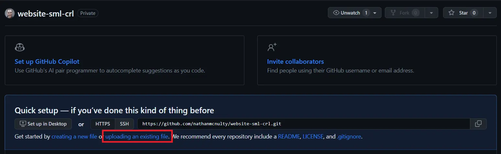Copy the repository URL to clipboard
The height and width of the screenshot is (154, 501).
click(x=478, y=124)
